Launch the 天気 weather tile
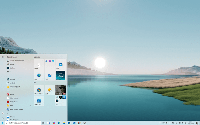The width and height of the screenshot is (200, 125). click(50, 90)
